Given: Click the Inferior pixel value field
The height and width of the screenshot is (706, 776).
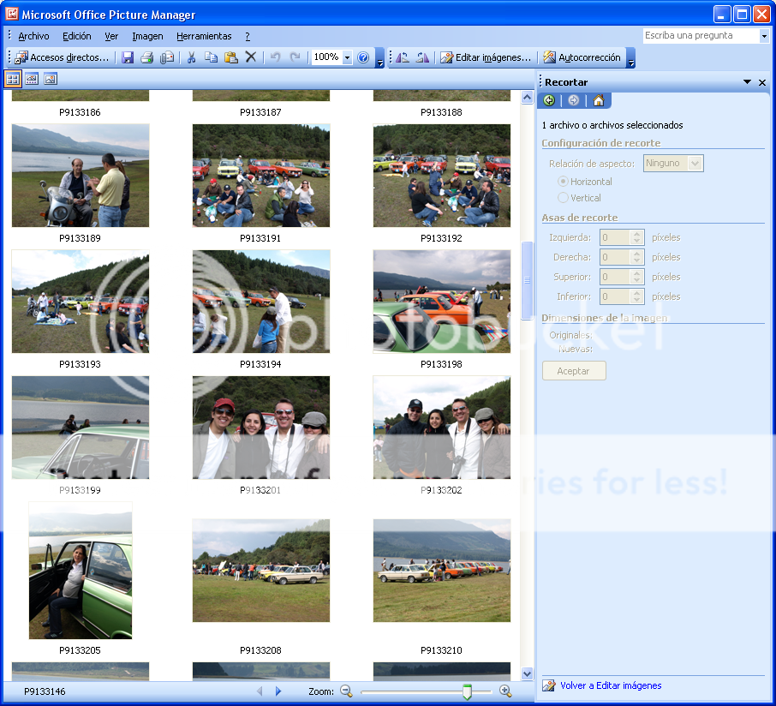Looking at the screenshot, I should (615, 296).
